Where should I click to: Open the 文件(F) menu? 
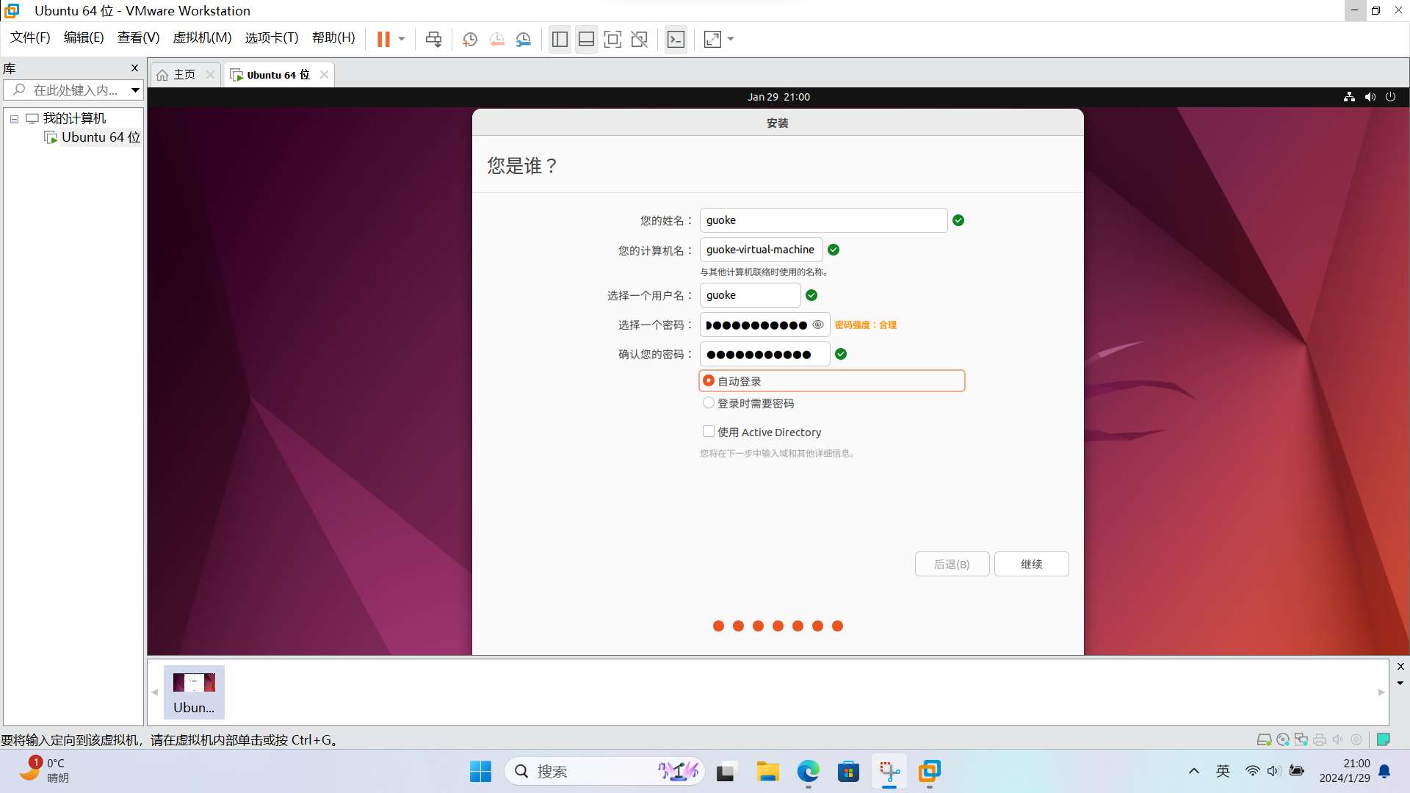tap(30, 37)
